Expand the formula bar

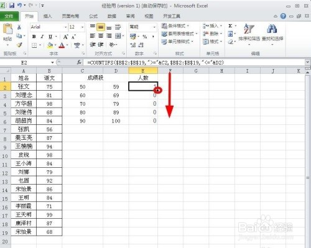307,62
